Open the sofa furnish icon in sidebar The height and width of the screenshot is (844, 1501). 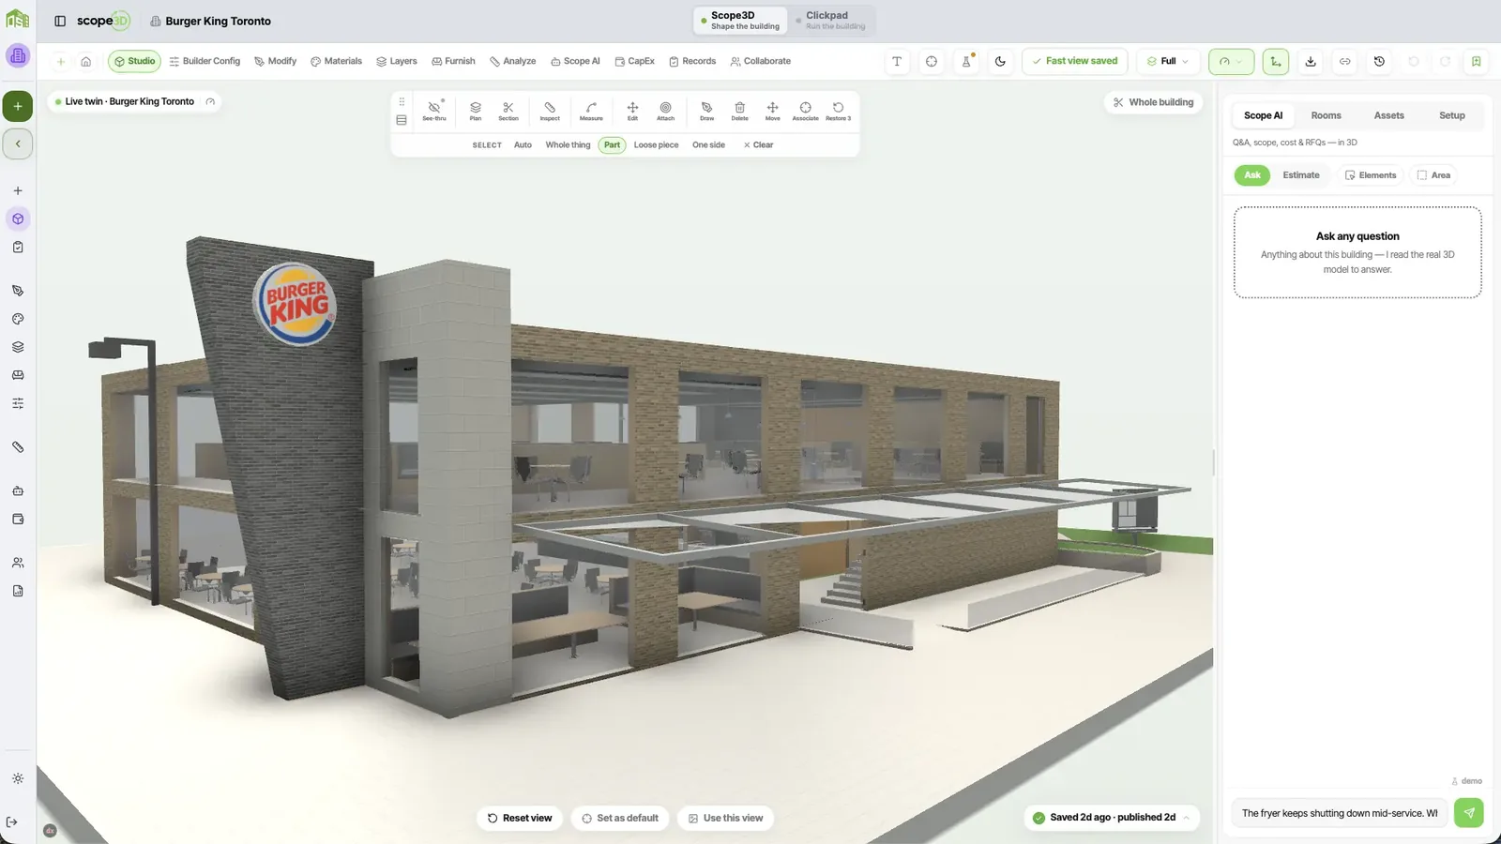tap(18, 375)
